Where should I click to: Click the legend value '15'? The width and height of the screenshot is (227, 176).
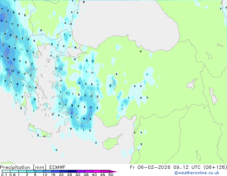(x=53, y=175)
